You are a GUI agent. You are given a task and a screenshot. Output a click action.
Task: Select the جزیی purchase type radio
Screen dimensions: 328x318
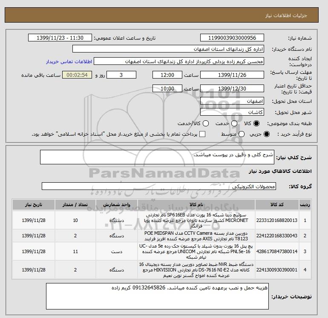(267, 134)
